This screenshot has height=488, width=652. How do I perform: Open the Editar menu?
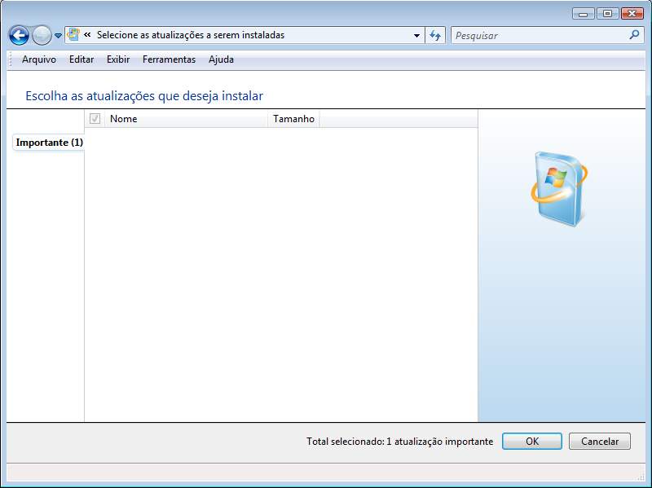(x=81, y=59)
